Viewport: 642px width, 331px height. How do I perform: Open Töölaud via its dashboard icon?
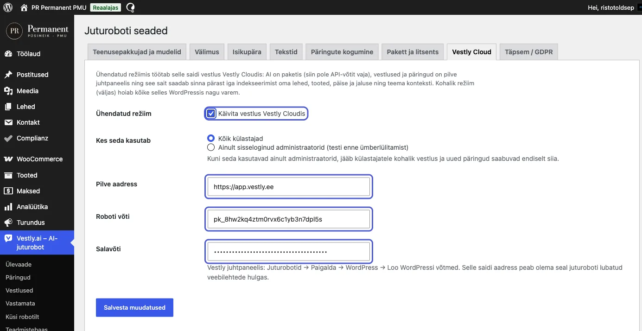8,54
